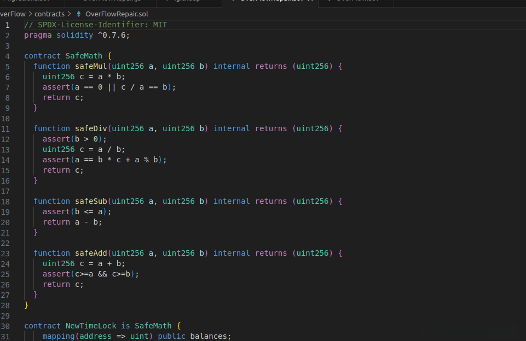Click the pragma keyword on line 2

click(38, 35)
